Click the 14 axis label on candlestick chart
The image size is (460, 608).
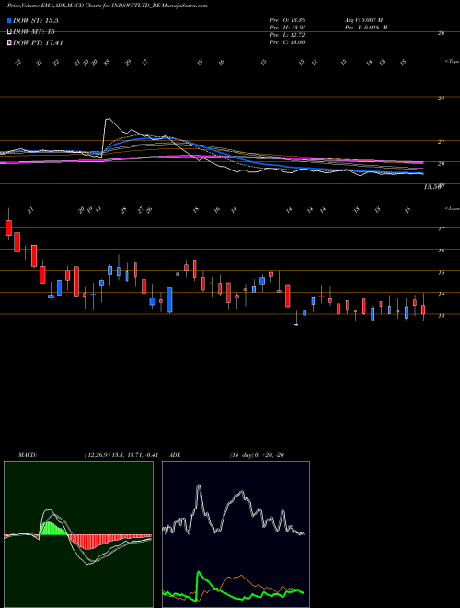(x=441, y=294)
